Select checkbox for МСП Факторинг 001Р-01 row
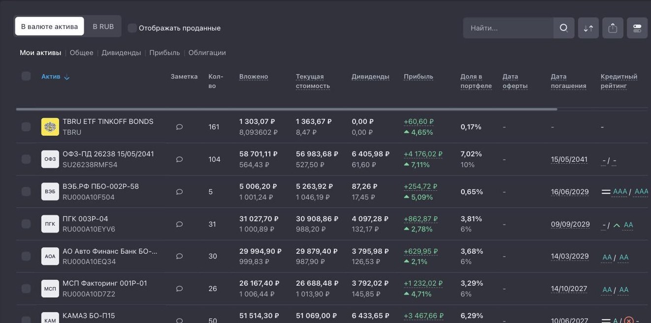The height and width of the screenshot is (323, 651). click(x=26, y=289)
